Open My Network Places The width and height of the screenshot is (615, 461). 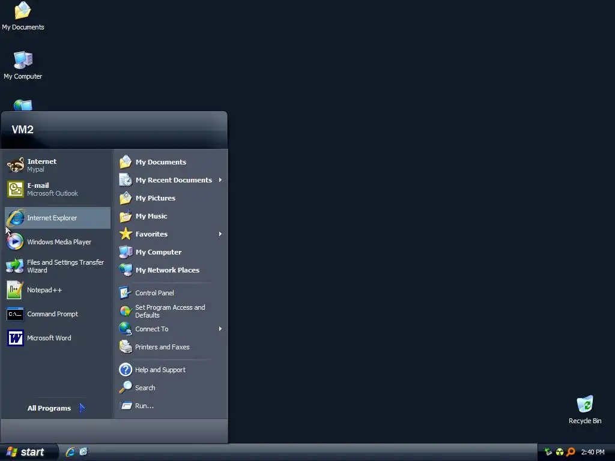coord(171,270)
